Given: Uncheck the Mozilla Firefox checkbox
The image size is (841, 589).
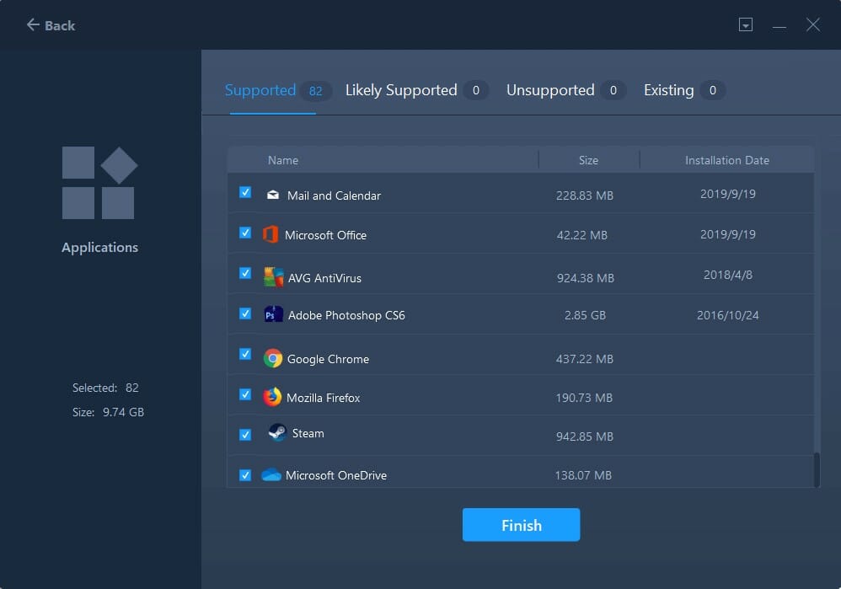Looking at the screenshot, I should click(245, 394).
